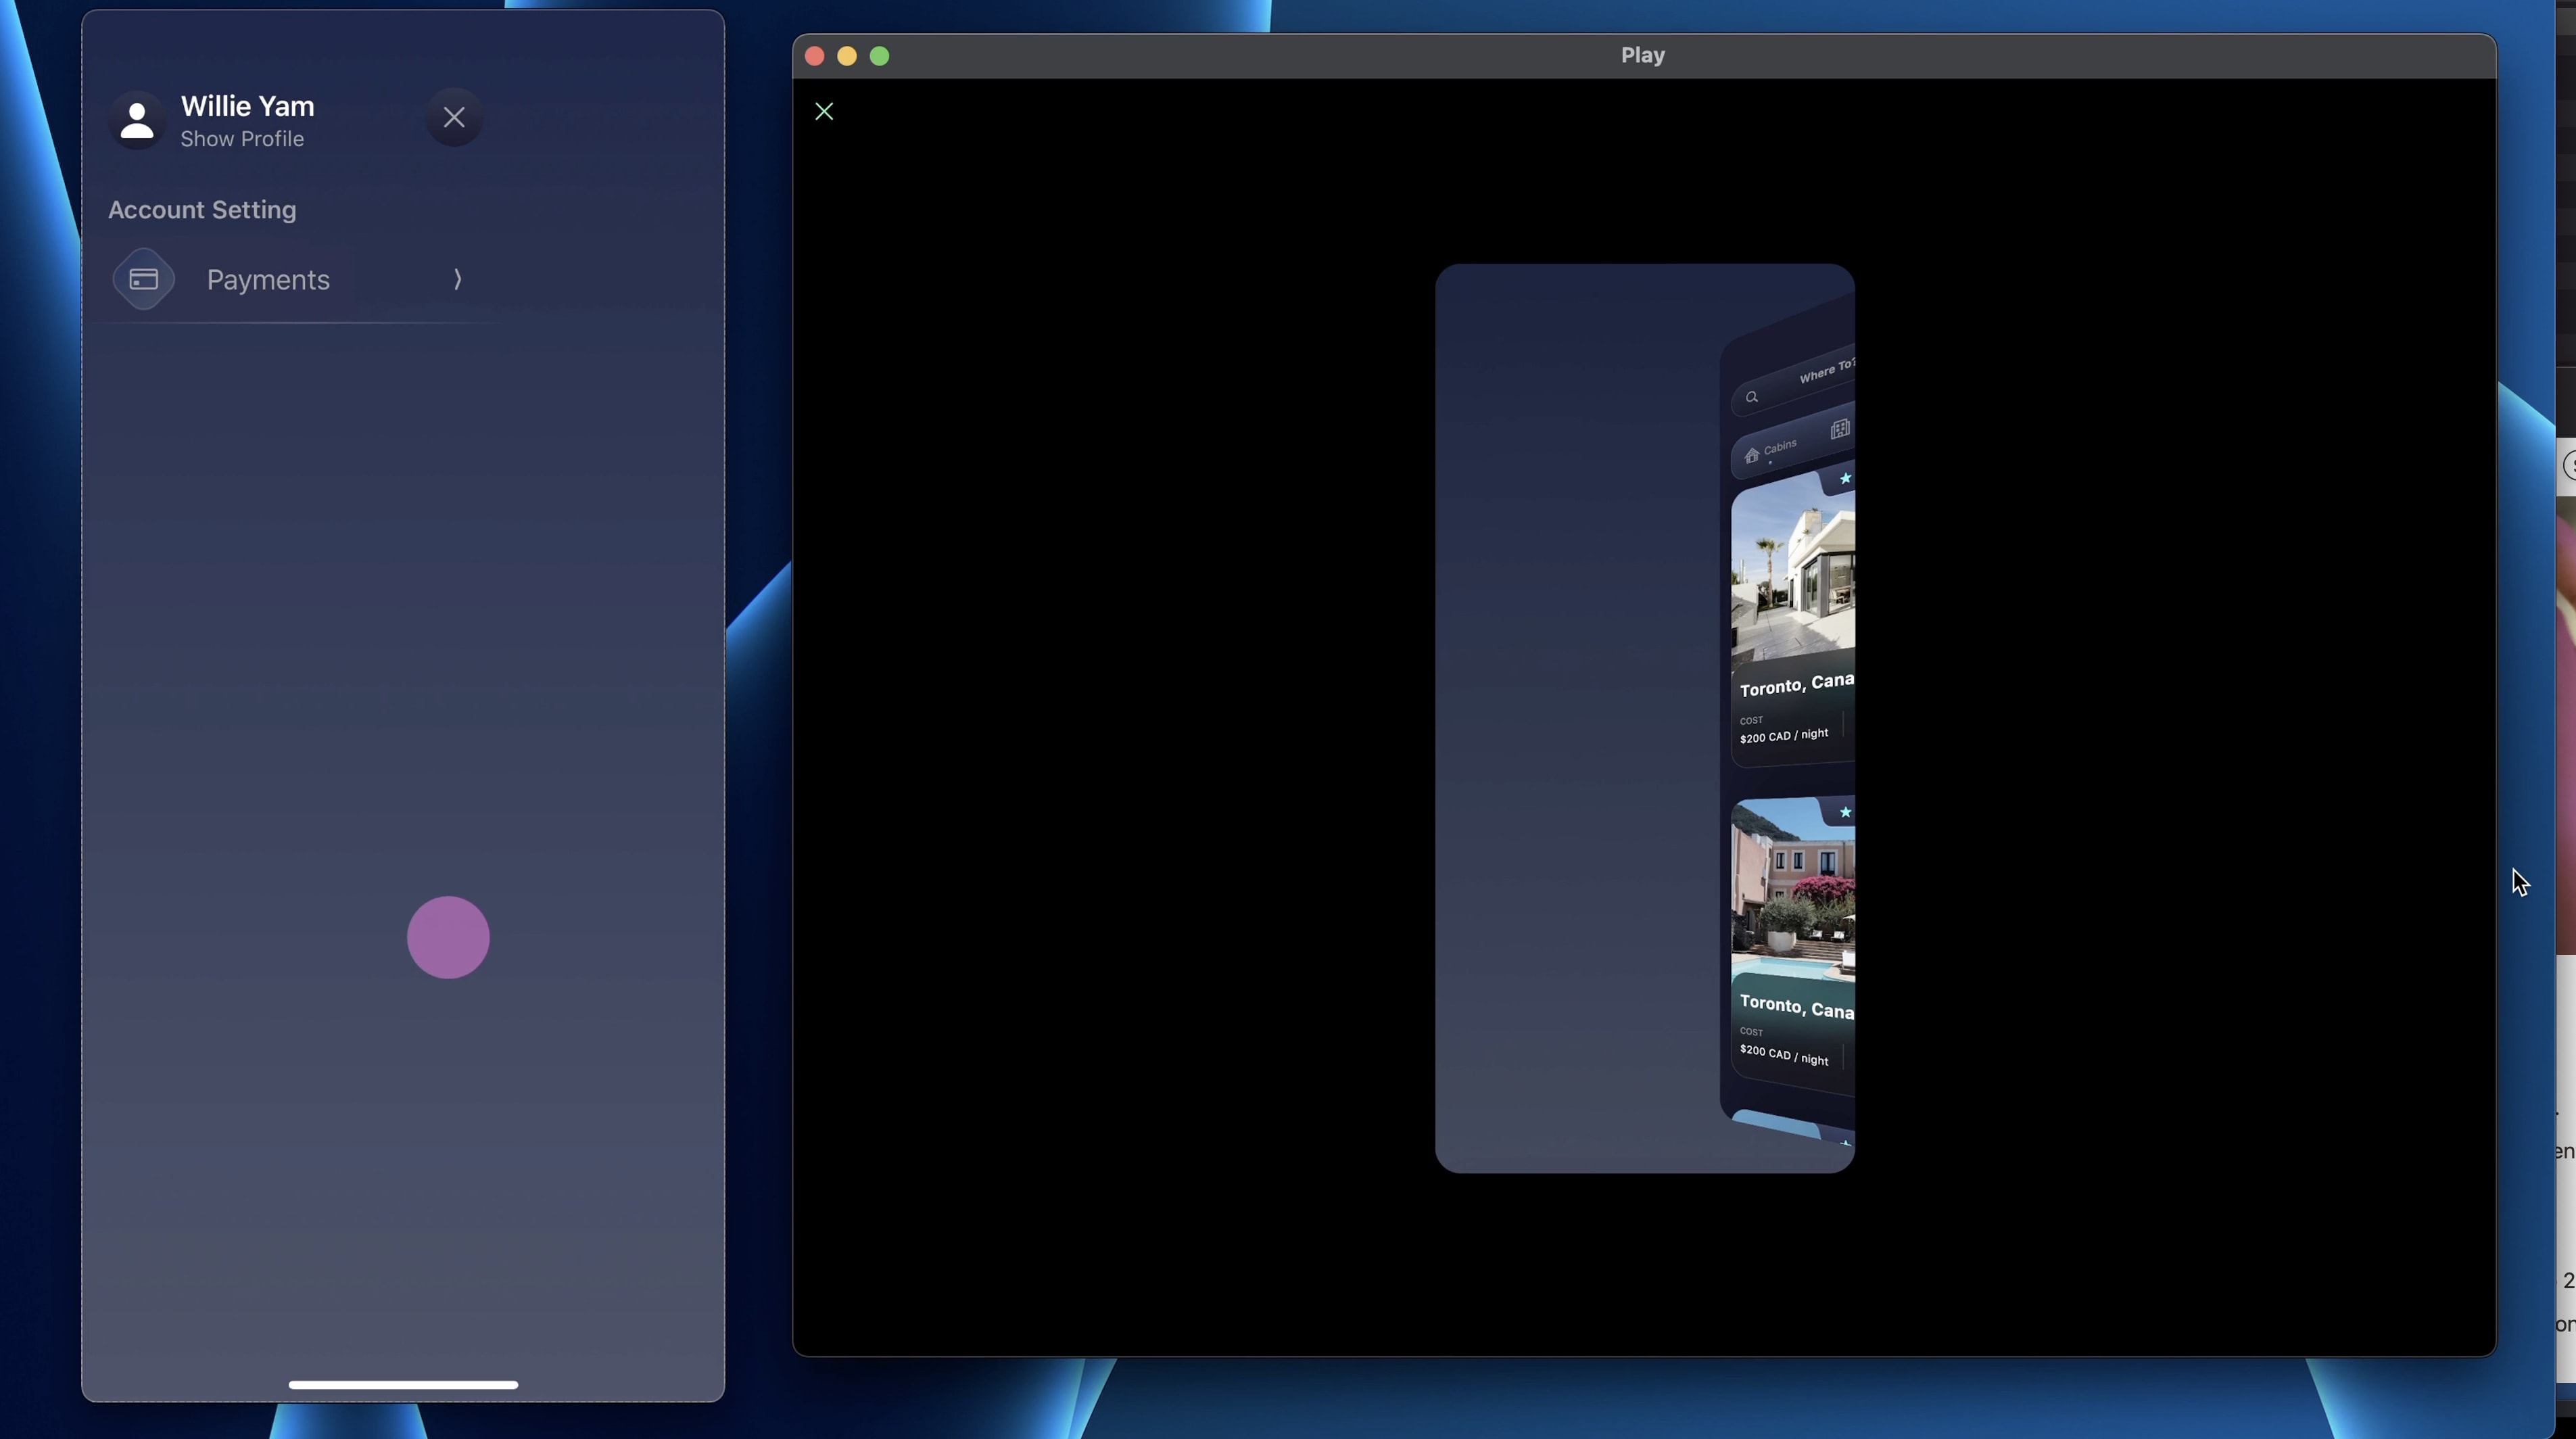Click the search magnifier icon in preview
Viewport: 2576px width, 1439px height.
click(x=1752, y=397)
